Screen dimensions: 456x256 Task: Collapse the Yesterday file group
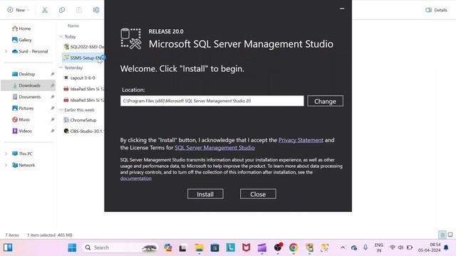(61, 68)
